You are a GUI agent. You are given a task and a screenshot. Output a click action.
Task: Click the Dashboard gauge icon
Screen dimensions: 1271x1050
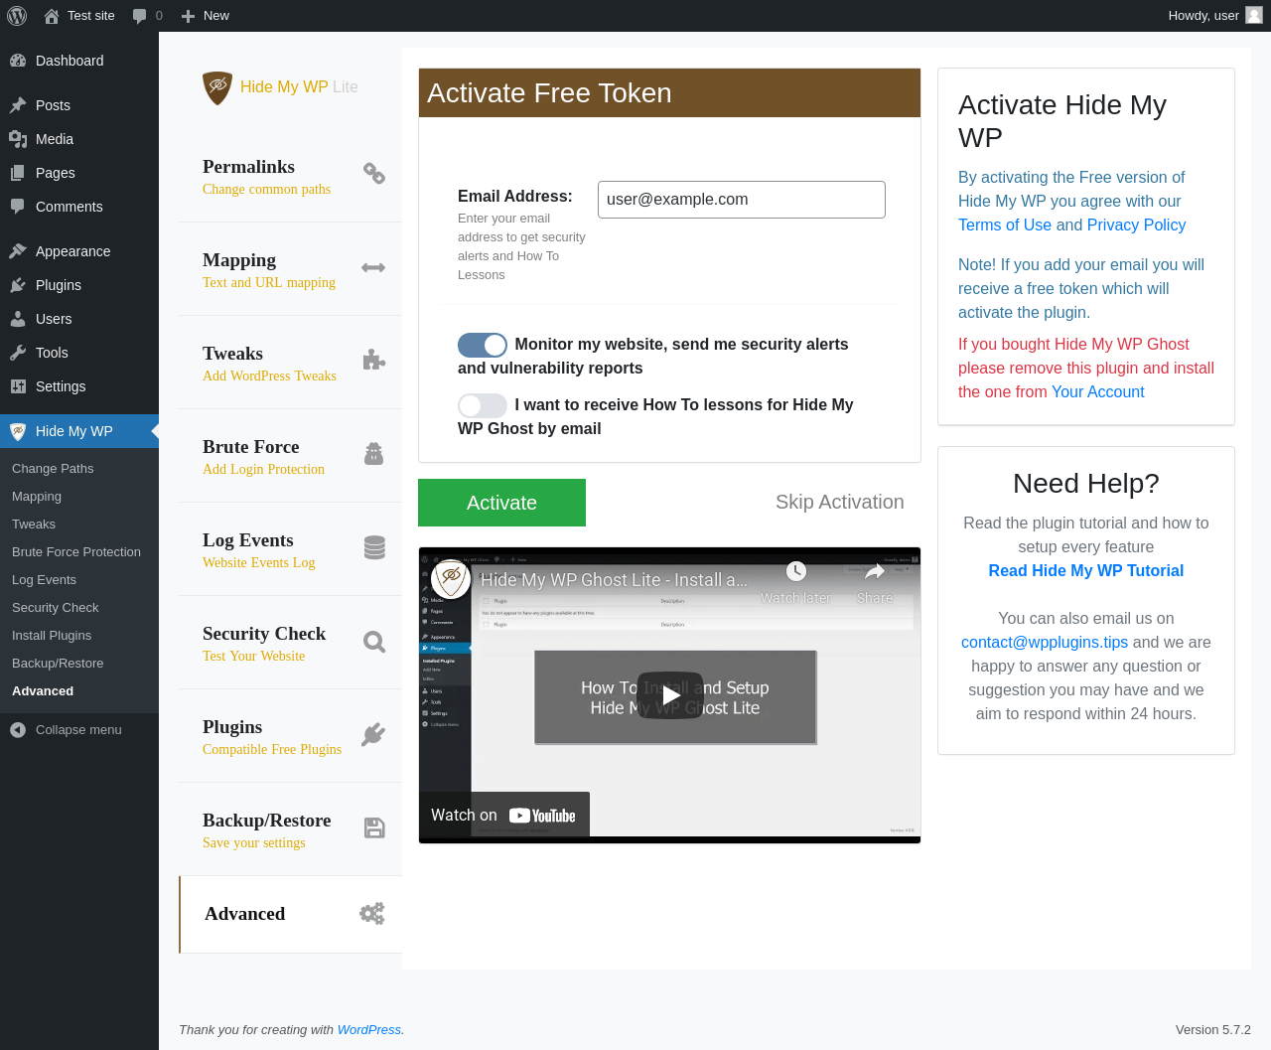click(x=18, y=61)
